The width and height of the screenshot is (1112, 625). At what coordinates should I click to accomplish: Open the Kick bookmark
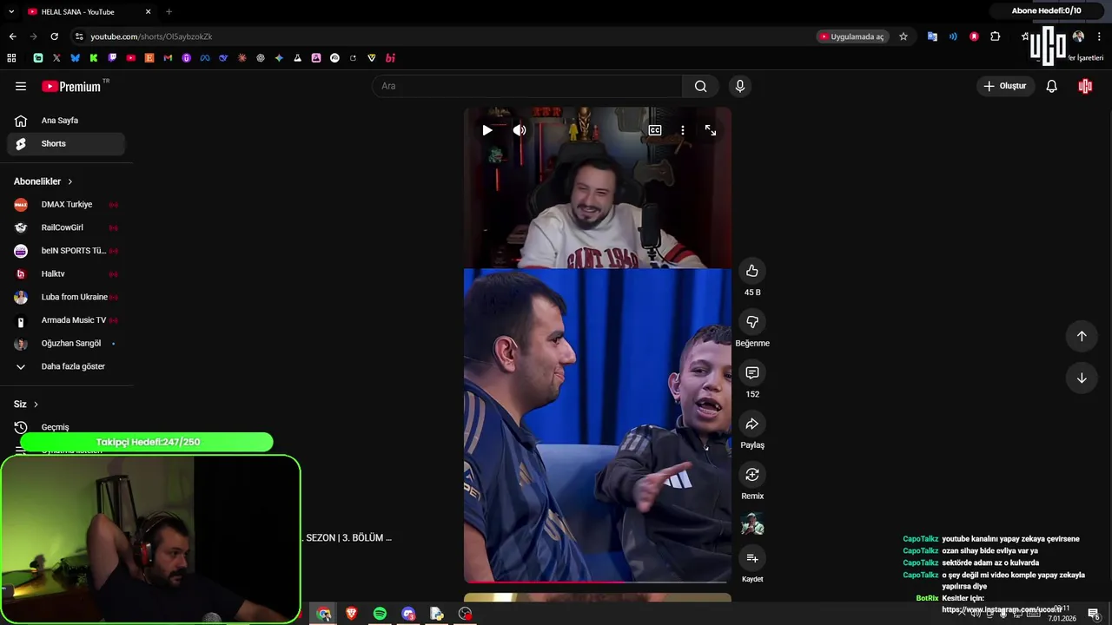[x=94, y=58]
